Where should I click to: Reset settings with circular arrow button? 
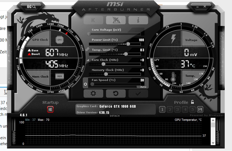pyautogui.click(x=116, y=94)
